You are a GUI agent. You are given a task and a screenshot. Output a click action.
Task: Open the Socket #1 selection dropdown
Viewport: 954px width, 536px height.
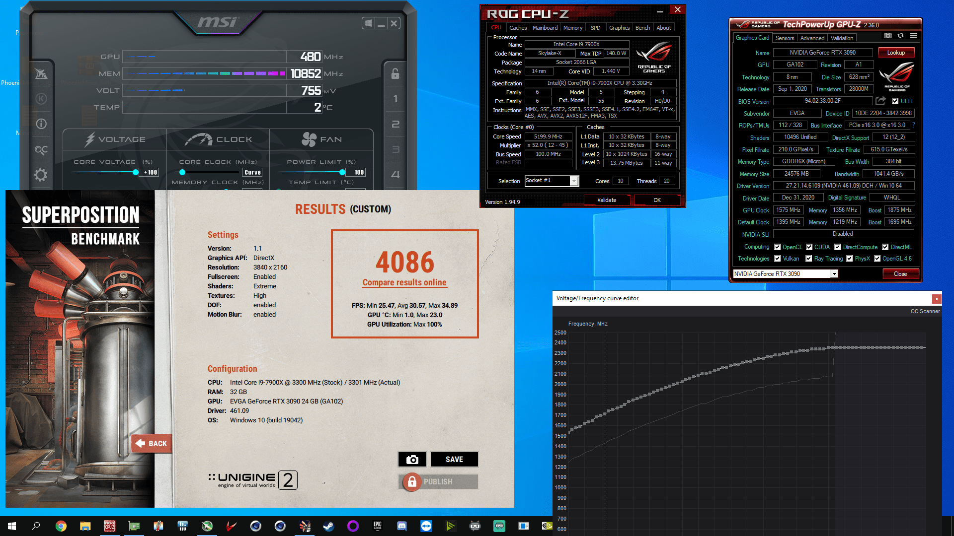[574, 181]
